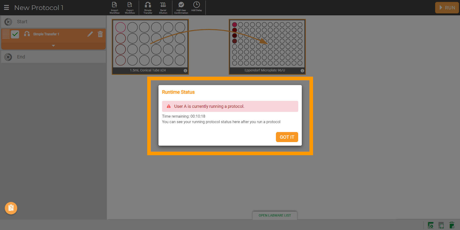460x230 pixels.
Task: Open the hamburger menu
Action: click(x=6, y=8)
